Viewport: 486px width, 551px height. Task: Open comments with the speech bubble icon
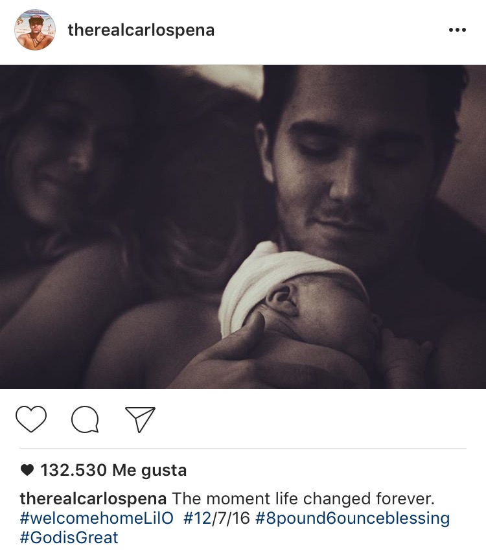coord(85,419)
